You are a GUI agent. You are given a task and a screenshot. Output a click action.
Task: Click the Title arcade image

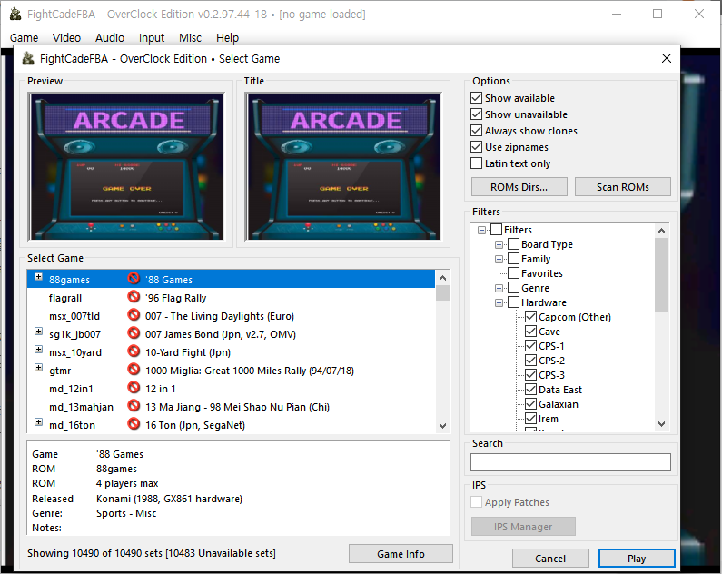(343, 166)
